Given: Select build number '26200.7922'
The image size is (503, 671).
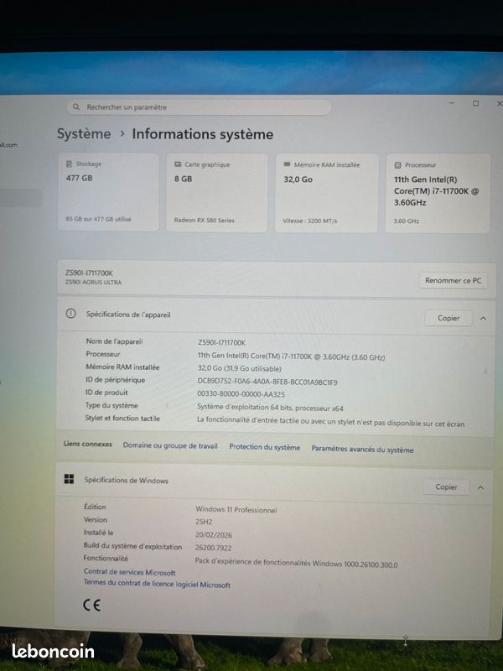Looking at the screenshot, I should (214, 548).
